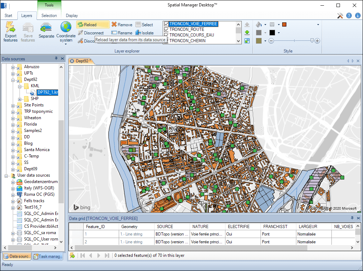The image size is (363, 271).
Task: Open the line style dropdown arrow
Action: [x=279, y=24]
